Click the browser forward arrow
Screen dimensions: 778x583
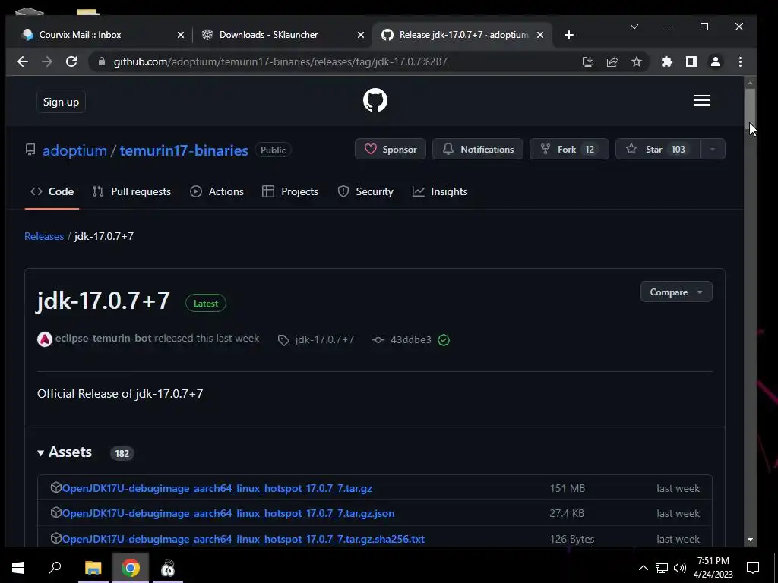pos(47,61)
